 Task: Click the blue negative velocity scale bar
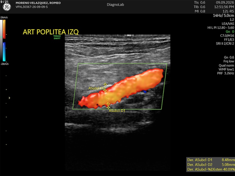pyautogui.click(x=4, y=52)
